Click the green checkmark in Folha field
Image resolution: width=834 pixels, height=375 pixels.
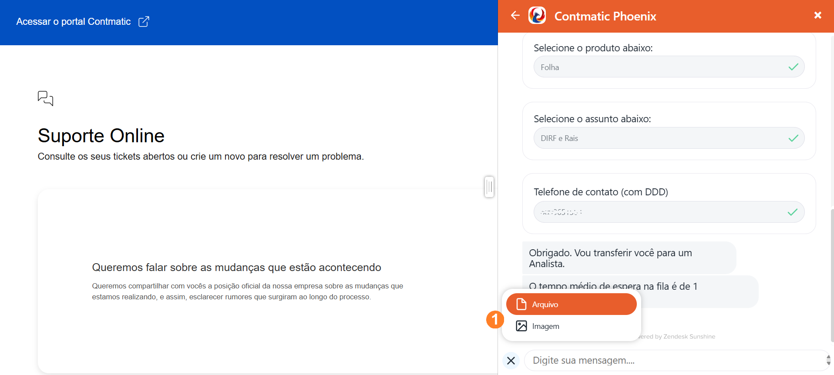[x=793, y=67]
